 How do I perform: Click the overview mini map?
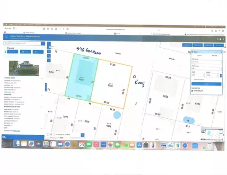click(x=212, y=134)
